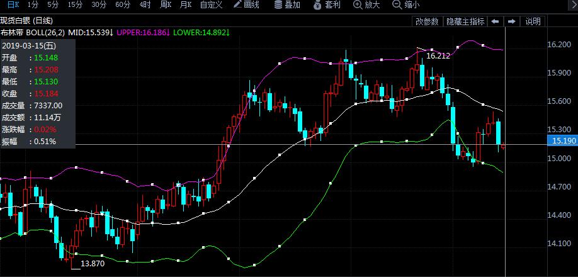Open the 自定义 custom period option
The width and height of the screenshot is (578, 277).
tap(211, 5)
